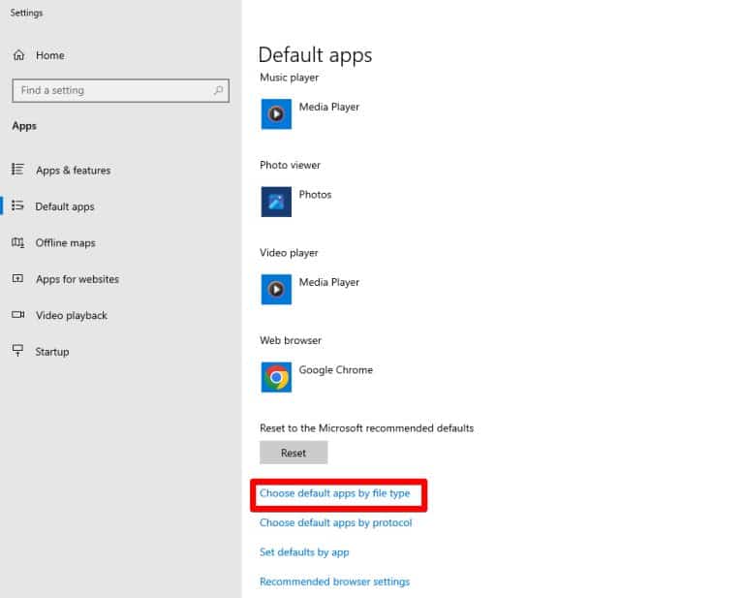744x598 pixels.
Task: Click the Set defaults by app link
Action: [304, 552]
